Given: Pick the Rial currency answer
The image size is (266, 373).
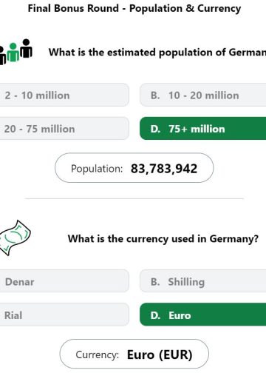Looking at the screenshot, I should (64, 315).
